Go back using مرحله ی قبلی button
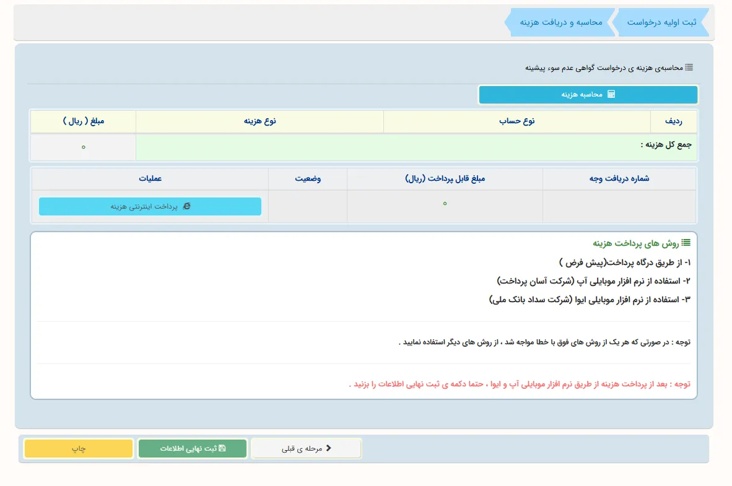Screen dimensions: 732x486 tap(307, 448)
